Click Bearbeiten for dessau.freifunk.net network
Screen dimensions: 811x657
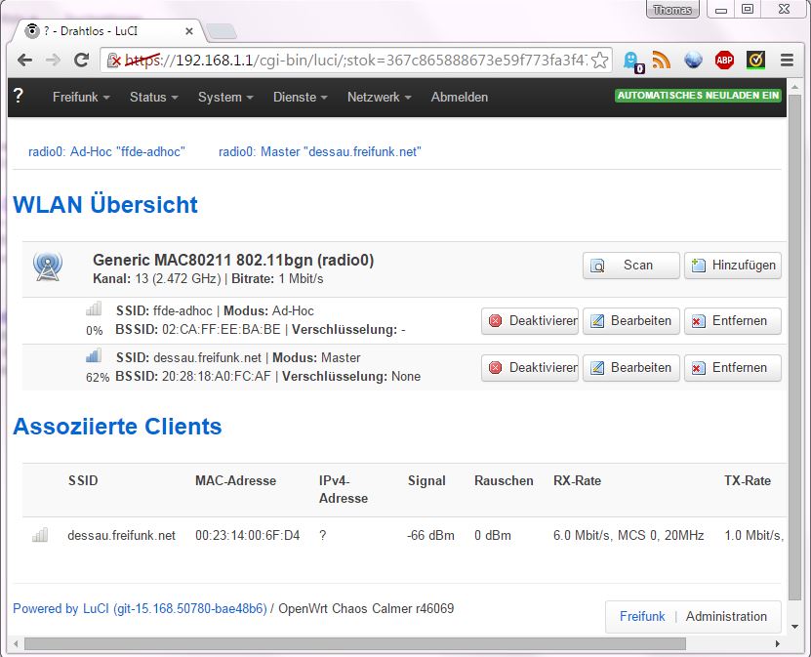pyautogui.click(x=631, y=368)
